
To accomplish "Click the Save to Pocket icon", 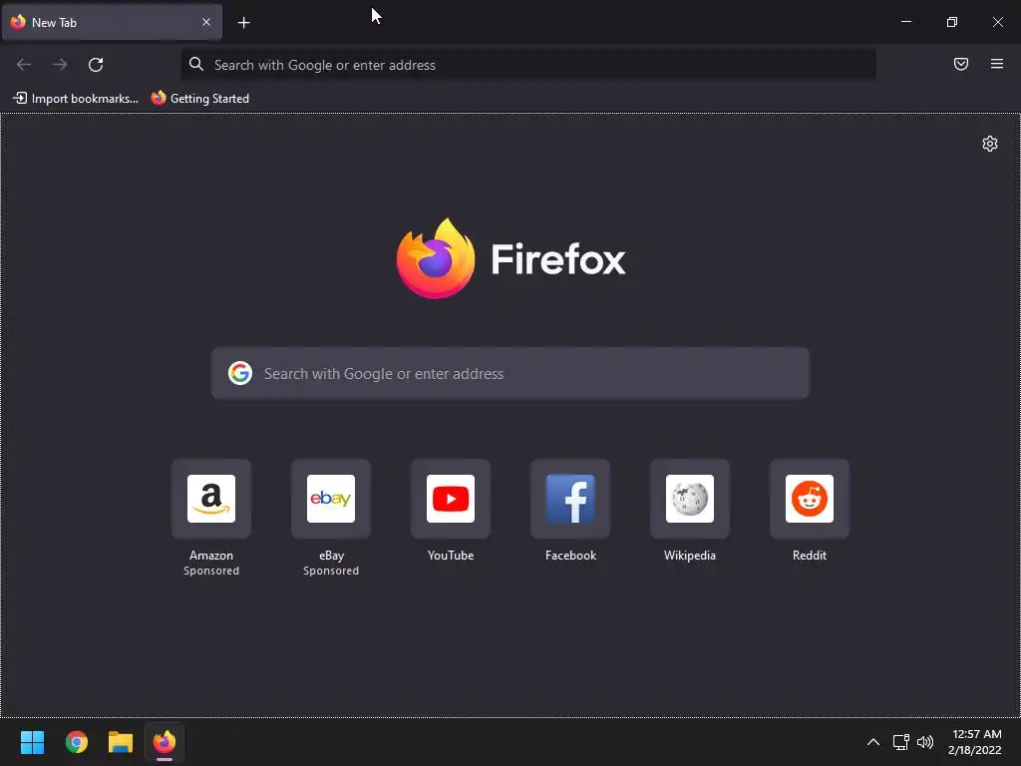I will [961, 64].
